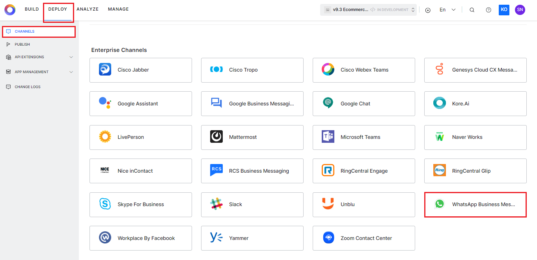Open the WhatsApp Business Messaging channel
The width and height of the screenshot is (537, 260).
[475, 204]
